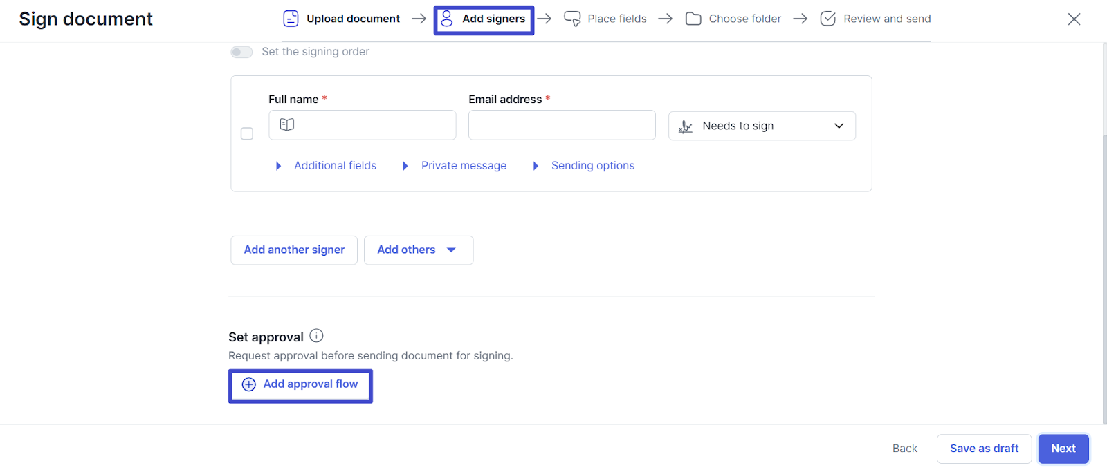Focus the Email address input field

coord(562,125)
